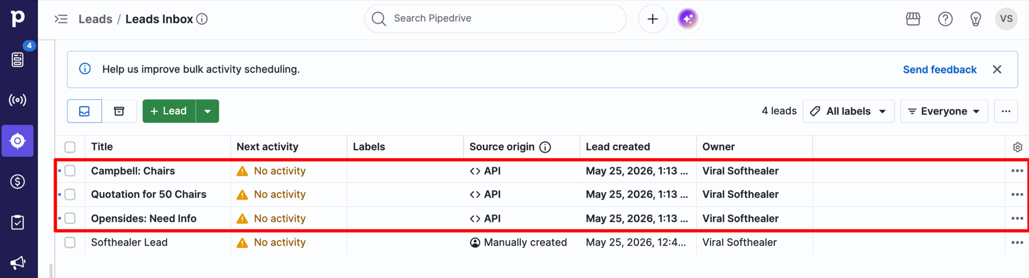This screenshot has width=1029, height=278.
Task: Open the Marketplace store icon
Action: click(x=913, y=19)
